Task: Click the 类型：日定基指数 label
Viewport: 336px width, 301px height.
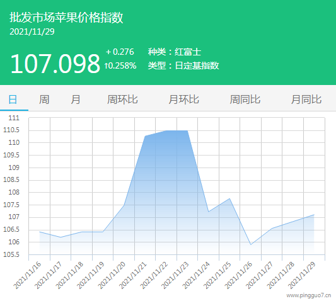Action: tap(183, 65)
